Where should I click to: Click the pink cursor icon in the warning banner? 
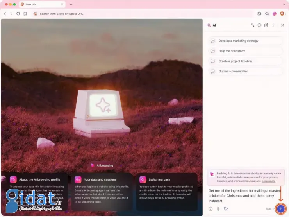(x=212, y=174)
